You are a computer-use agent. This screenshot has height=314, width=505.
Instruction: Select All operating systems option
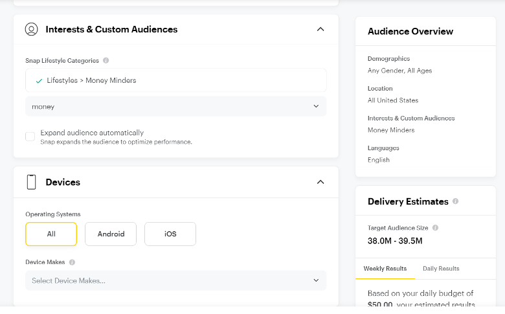(x=51, y=234)
